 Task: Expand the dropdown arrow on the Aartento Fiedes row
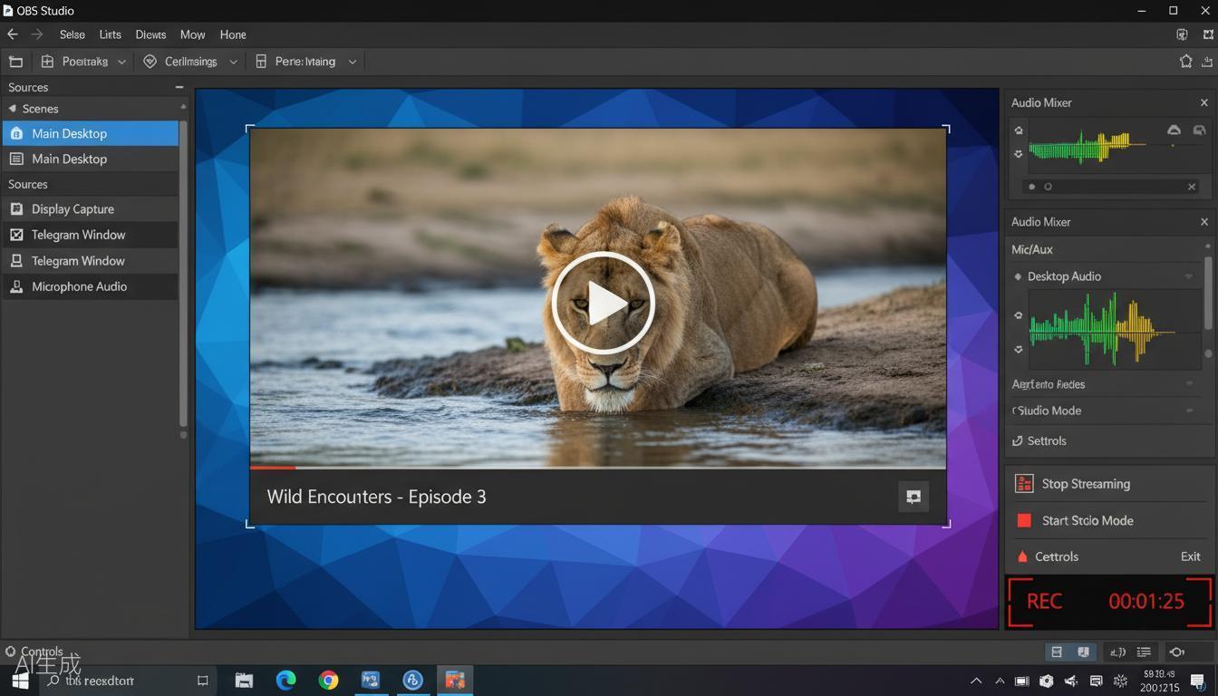1189,384
